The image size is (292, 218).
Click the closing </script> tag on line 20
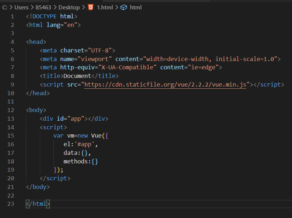pyautogui.click(x=55, y=178)
